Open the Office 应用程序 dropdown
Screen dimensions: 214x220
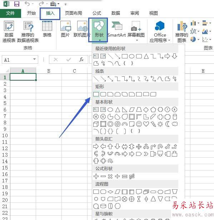coord(160,32)
